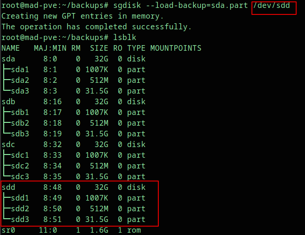
Task: Click the NAME column header
Action: click(x=11, y=48)
